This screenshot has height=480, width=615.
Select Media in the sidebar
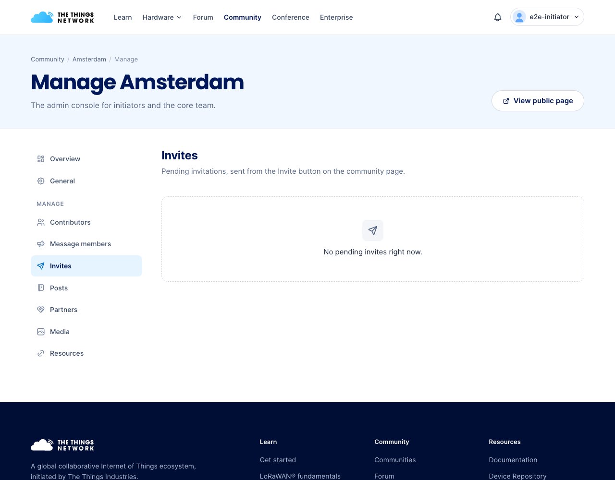coord(86,332)
